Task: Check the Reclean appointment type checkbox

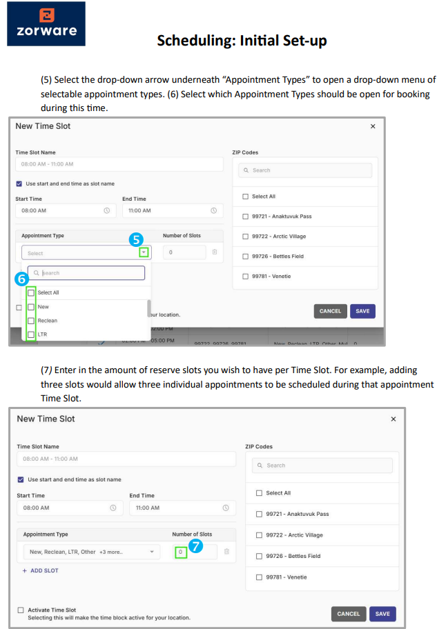Action: 31,321
